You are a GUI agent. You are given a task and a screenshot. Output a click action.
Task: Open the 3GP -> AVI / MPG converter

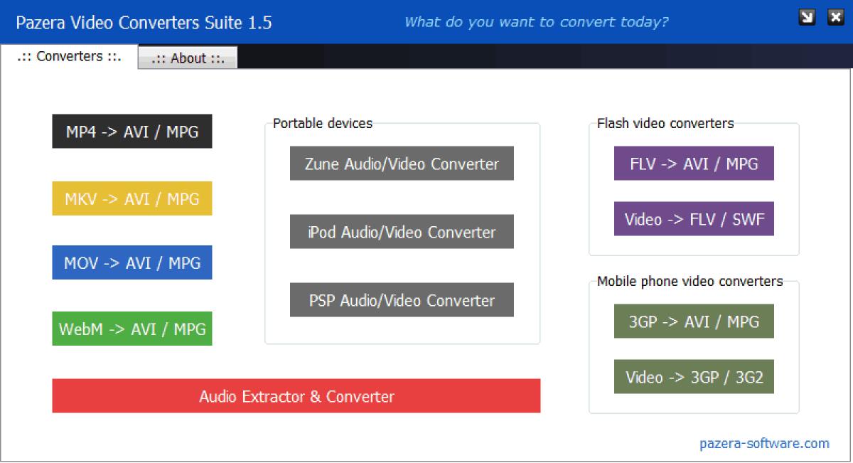point(694,321)
